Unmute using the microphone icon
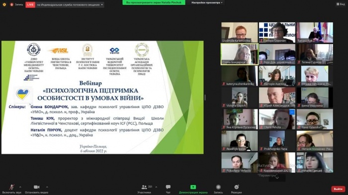The height and width of the screenshot is (195, 348). [12, 187]
